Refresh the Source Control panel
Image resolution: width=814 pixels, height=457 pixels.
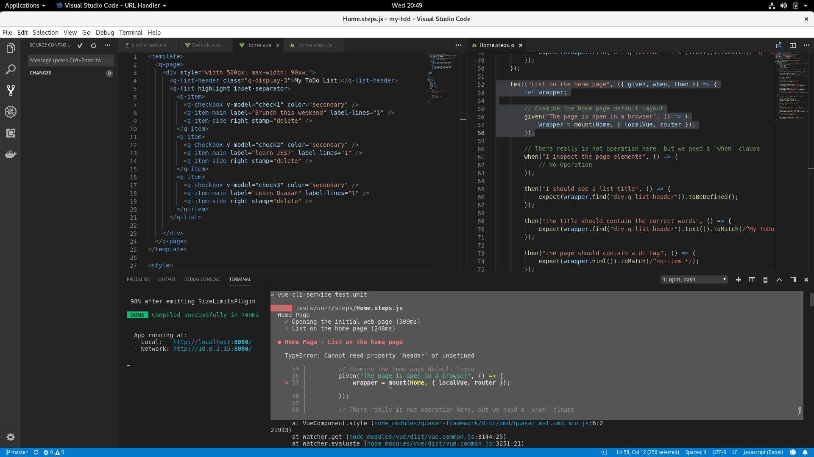[94, 45]
